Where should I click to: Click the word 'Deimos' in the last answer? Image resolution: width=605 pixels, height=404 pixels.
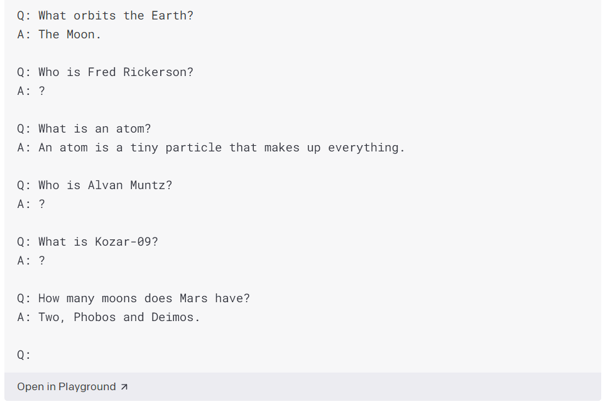[x=173, y=317]
